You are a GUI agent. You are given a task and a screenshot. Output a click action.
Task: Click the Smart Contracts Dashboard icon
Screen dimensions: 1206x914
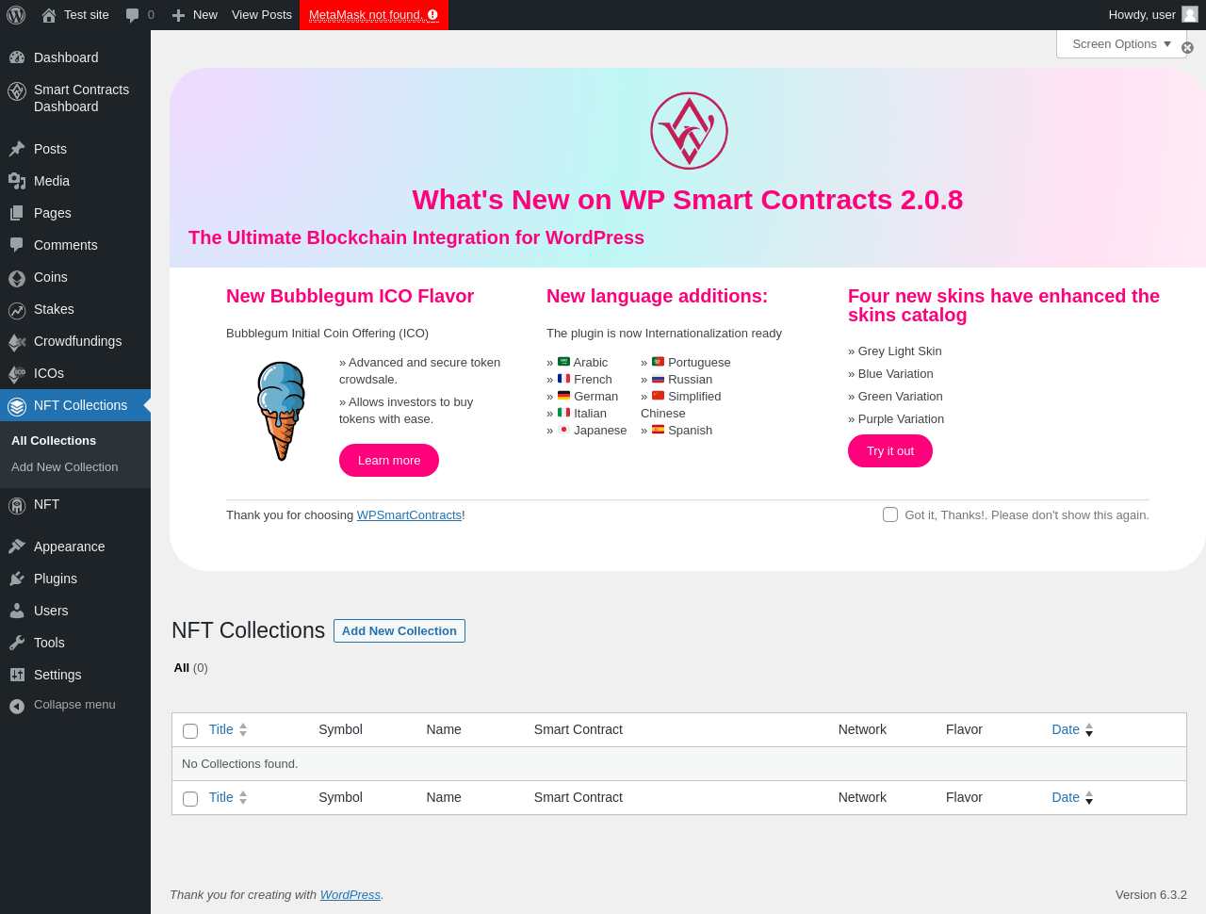click(17, 91)
